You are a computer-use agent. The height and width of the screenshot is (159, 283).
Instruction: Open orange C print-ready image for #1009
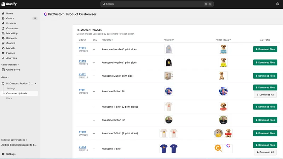pos(218,149)
